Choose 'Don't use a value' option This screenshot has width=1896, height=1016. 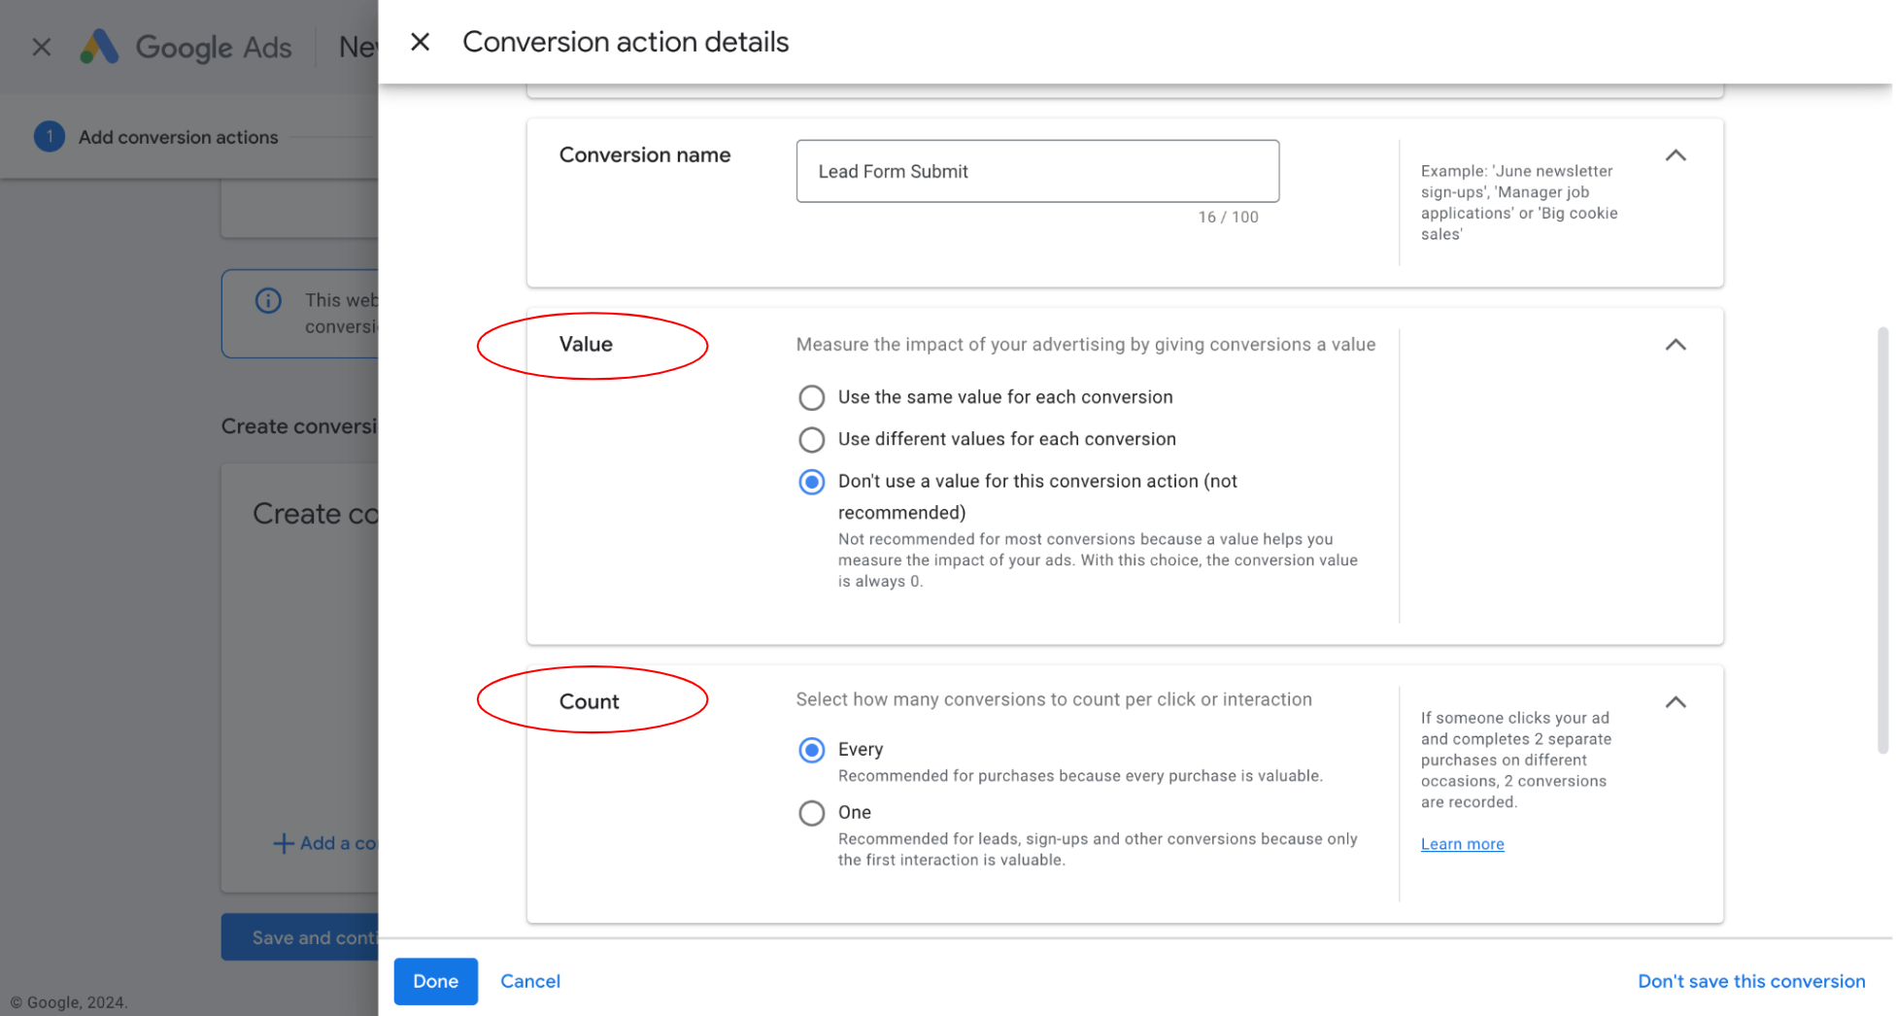[x=811, y=482]
